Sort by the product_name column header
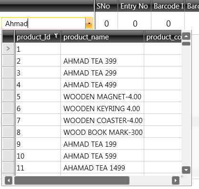Viewport: 199px width, 189px height. point(102,37)
